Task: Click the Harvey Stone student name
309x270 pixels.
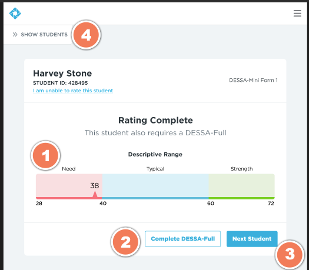Action: pos(62,74)
